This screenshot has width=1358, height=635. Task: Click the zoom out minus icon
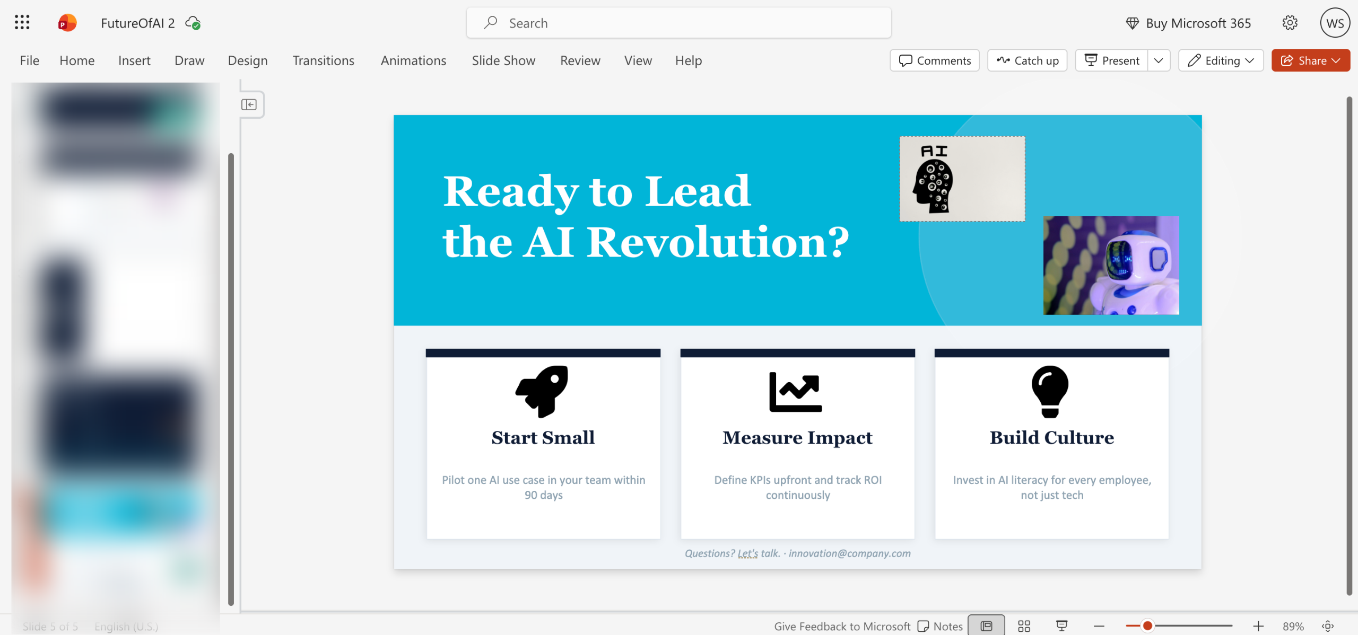(1099, 626)
